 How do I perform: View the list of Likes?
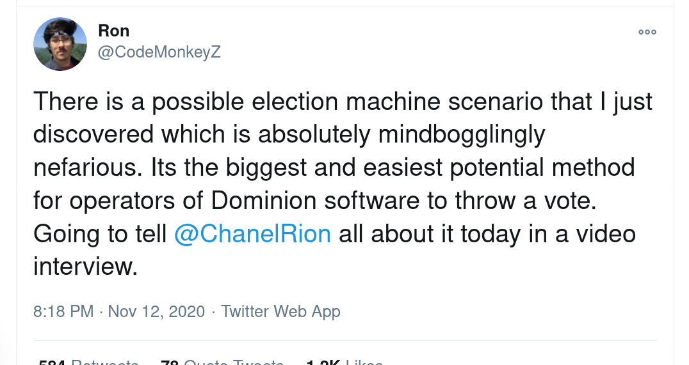(x=345, y=362)
